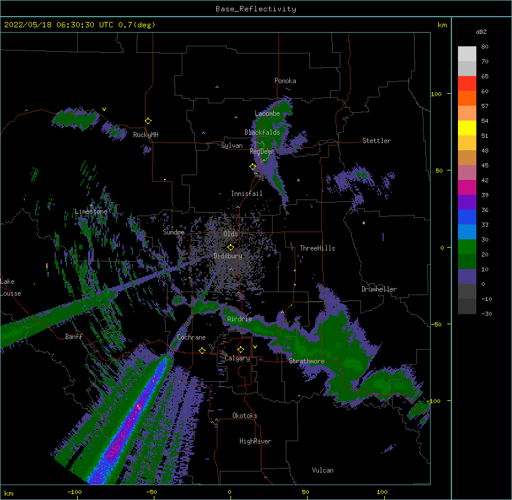Click the yellow diamond between Olds and Didsbury
This screenshot has height=500, width=512.
coord(230,248)
